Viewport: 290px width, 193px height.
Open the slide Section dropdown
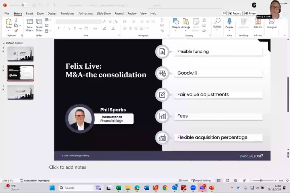point(48,31)
